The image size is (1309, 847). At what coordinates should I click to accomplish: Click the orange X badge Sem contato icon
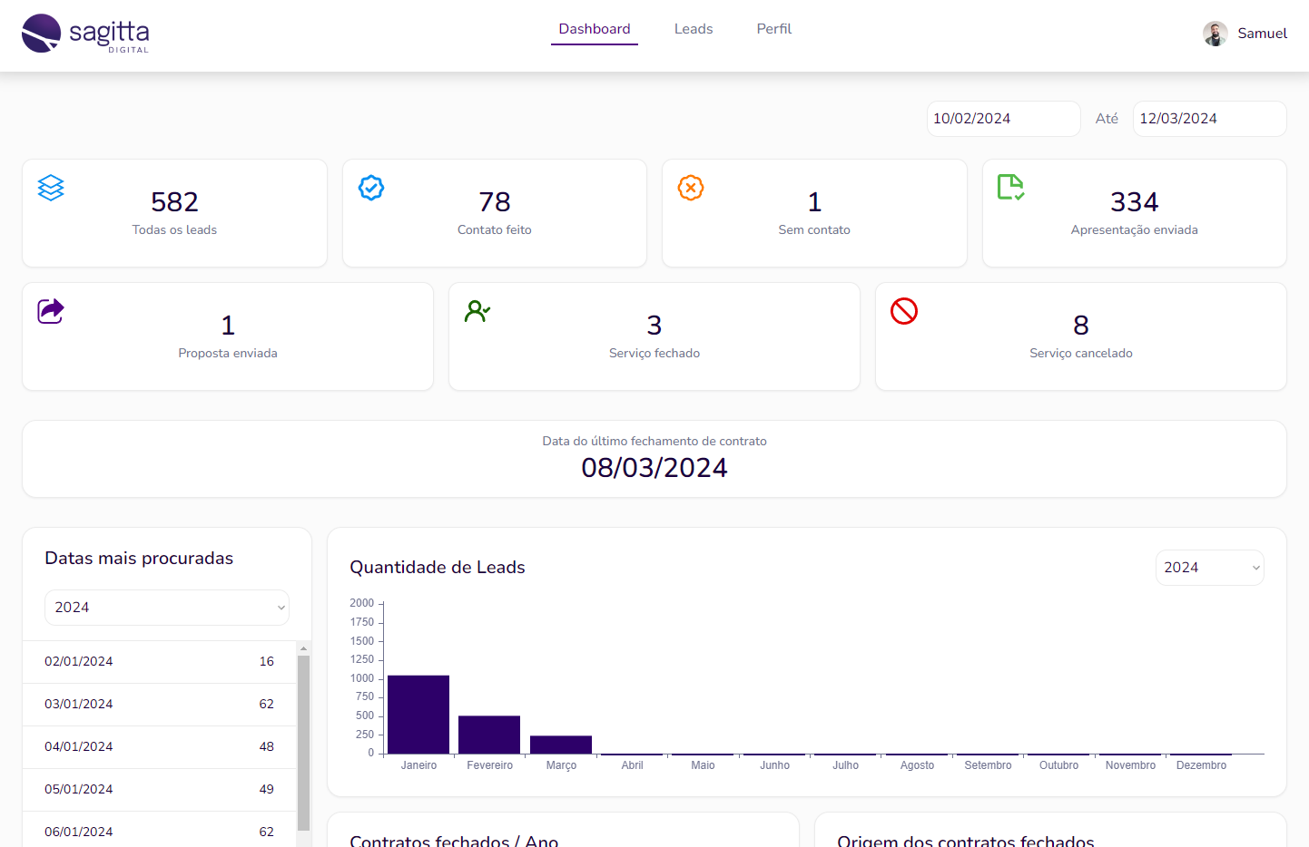[x=691, y=188]
